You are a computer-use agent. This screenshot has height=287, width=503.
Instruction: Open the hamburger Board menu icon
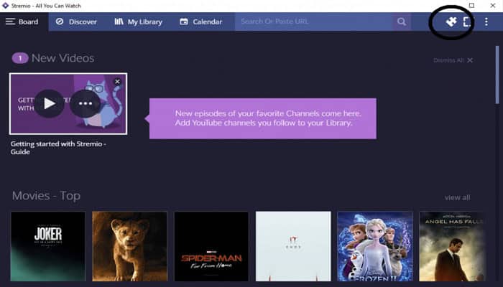click(x=10, y=22)
